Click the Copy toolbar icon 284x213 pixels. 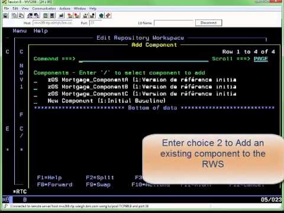pos(14,15)
